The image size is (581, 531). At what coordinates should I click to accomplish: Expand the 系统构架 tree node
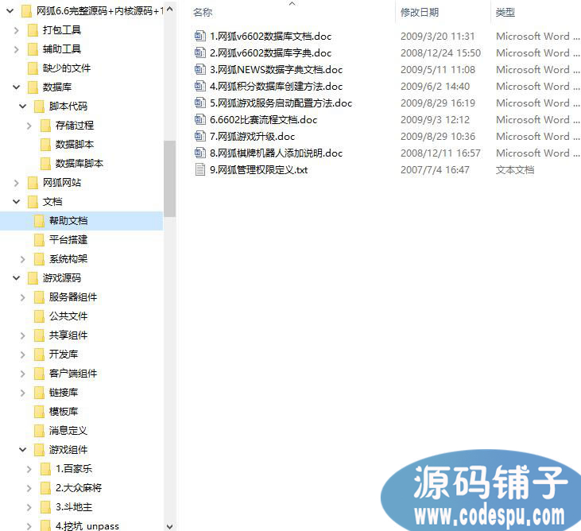(x=22, y=259)
